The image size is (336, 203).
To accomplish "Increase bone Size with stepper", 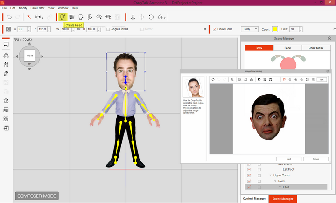I will pos(301,28).
